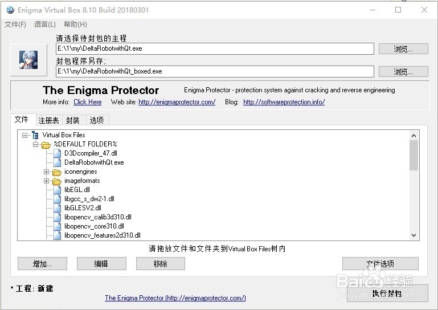The image size is (438, 310).
Task: Switch to the 注册表 tab
Action: point(48,120)
